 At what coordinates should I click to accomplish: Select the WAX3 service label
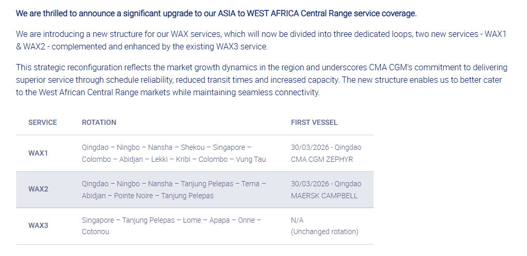coord(38,226)
